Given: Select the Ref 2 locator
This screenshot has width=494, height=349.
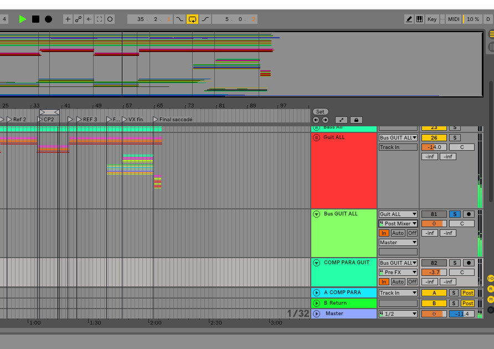Looking at the screenshot, I should [17, 120].
